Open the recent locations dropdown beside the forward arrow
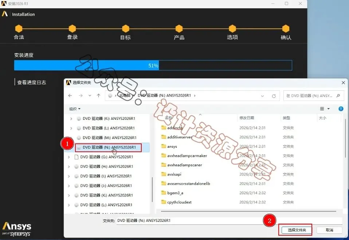The height and width of the screenshot is (240, 349). click(x=90, y=95)
